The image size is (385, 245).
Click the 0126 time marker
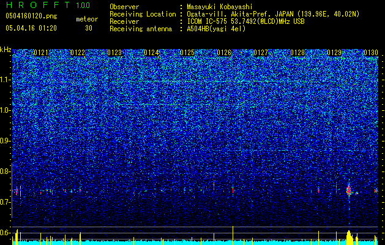[x=224, y=53]
